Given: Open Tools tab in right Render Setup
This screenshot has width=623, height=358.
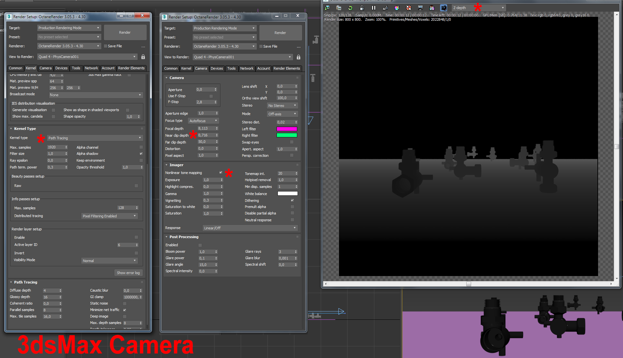Looking at the screenshot, I should point(231,68).
